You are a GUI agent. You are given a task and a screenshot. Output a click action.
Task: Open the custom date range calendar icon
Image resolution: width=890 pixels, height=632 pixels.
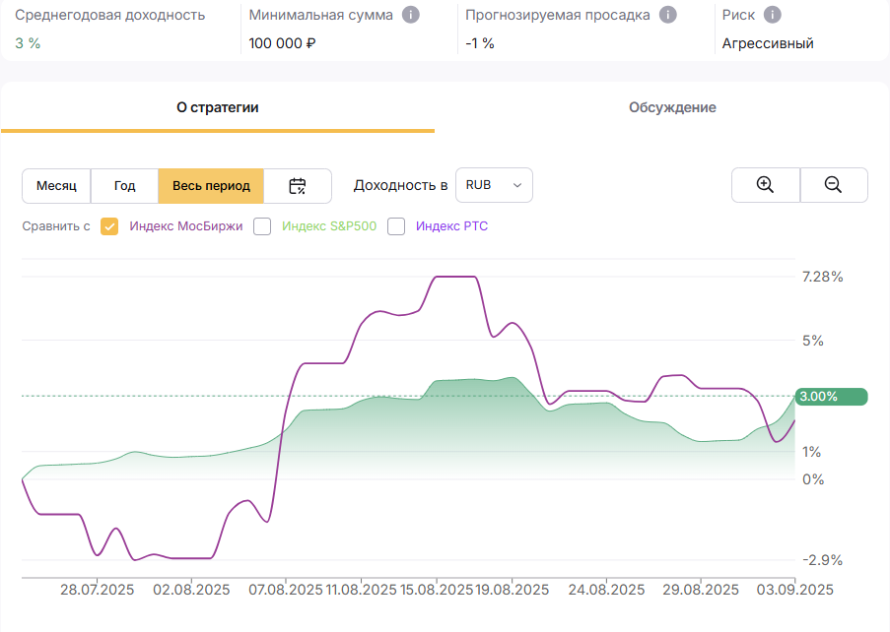(x=298, y=185)
